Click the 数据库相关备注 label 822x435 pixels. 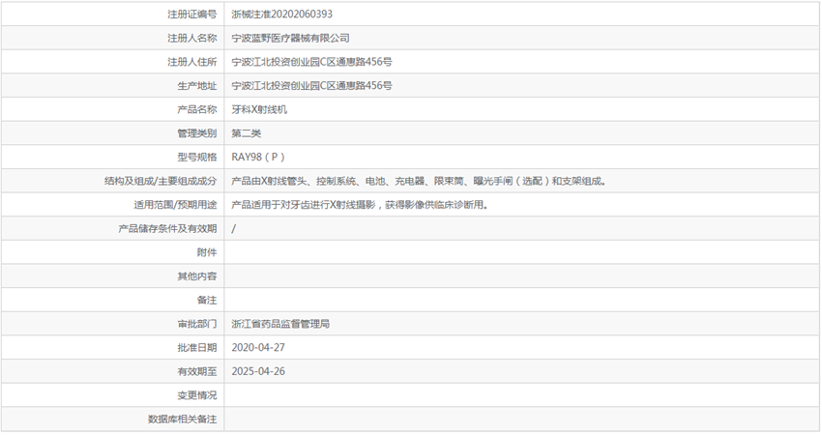pyautogui.click(x=183, y=419)
